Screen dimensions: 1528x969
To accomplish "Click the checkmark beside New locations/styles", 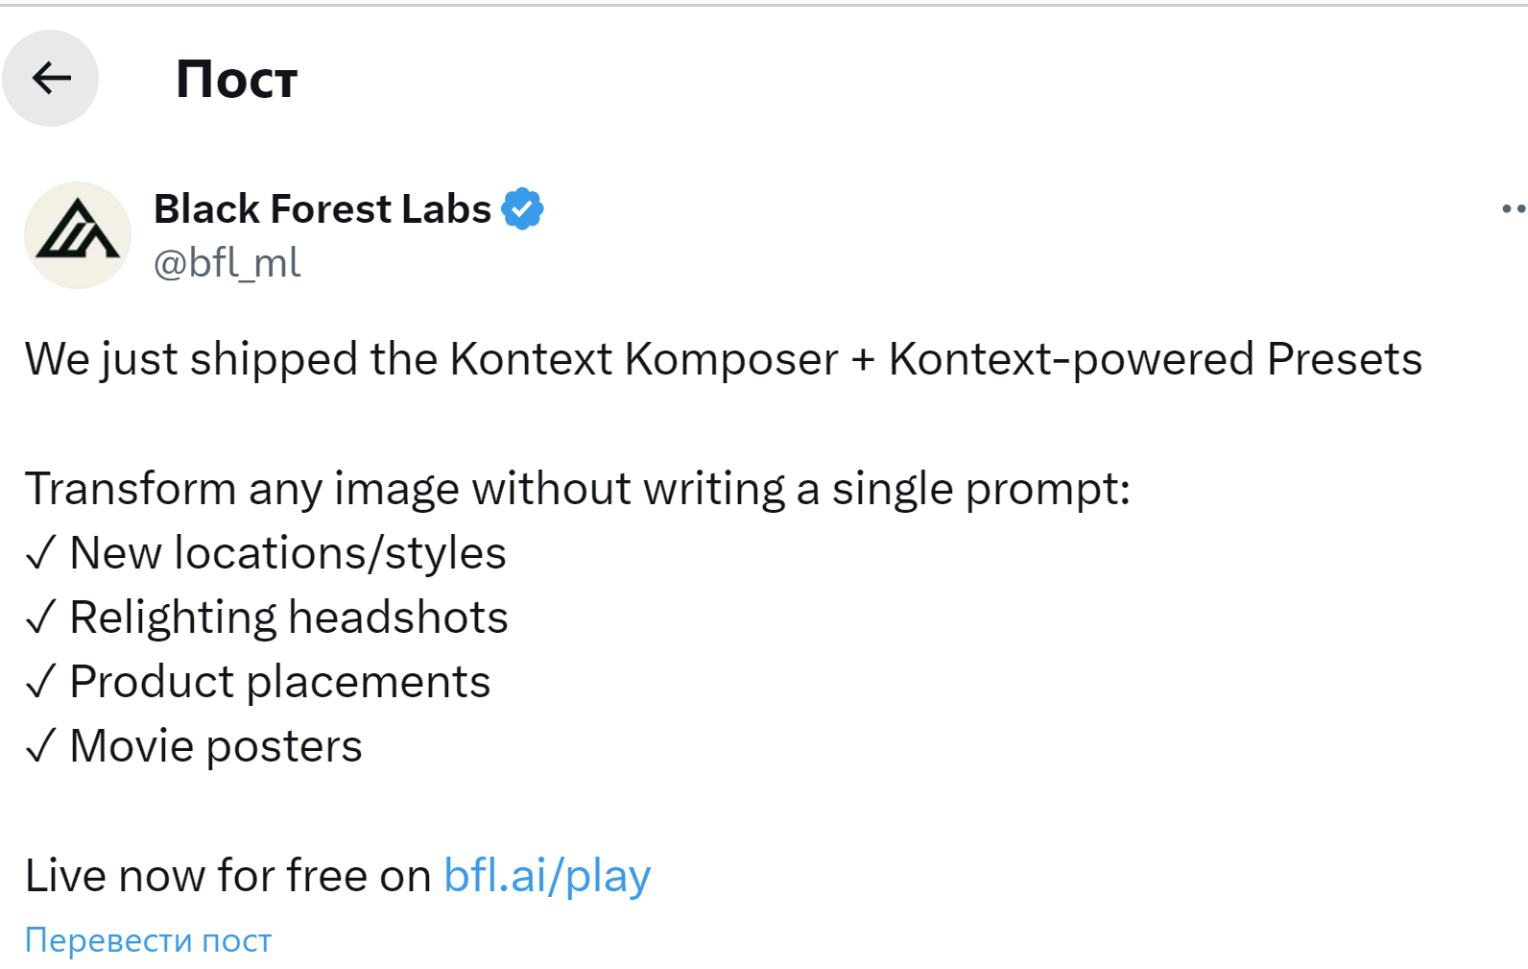I will pos(41,554).
